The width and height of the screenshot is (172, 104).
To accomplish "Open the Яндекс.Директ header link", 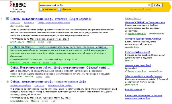I will [133, 18].
